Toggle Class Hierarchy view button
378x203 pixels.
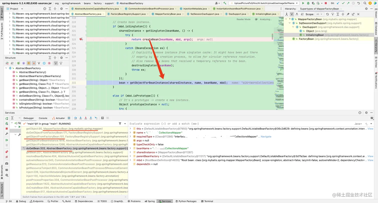[x=287, y=14]
